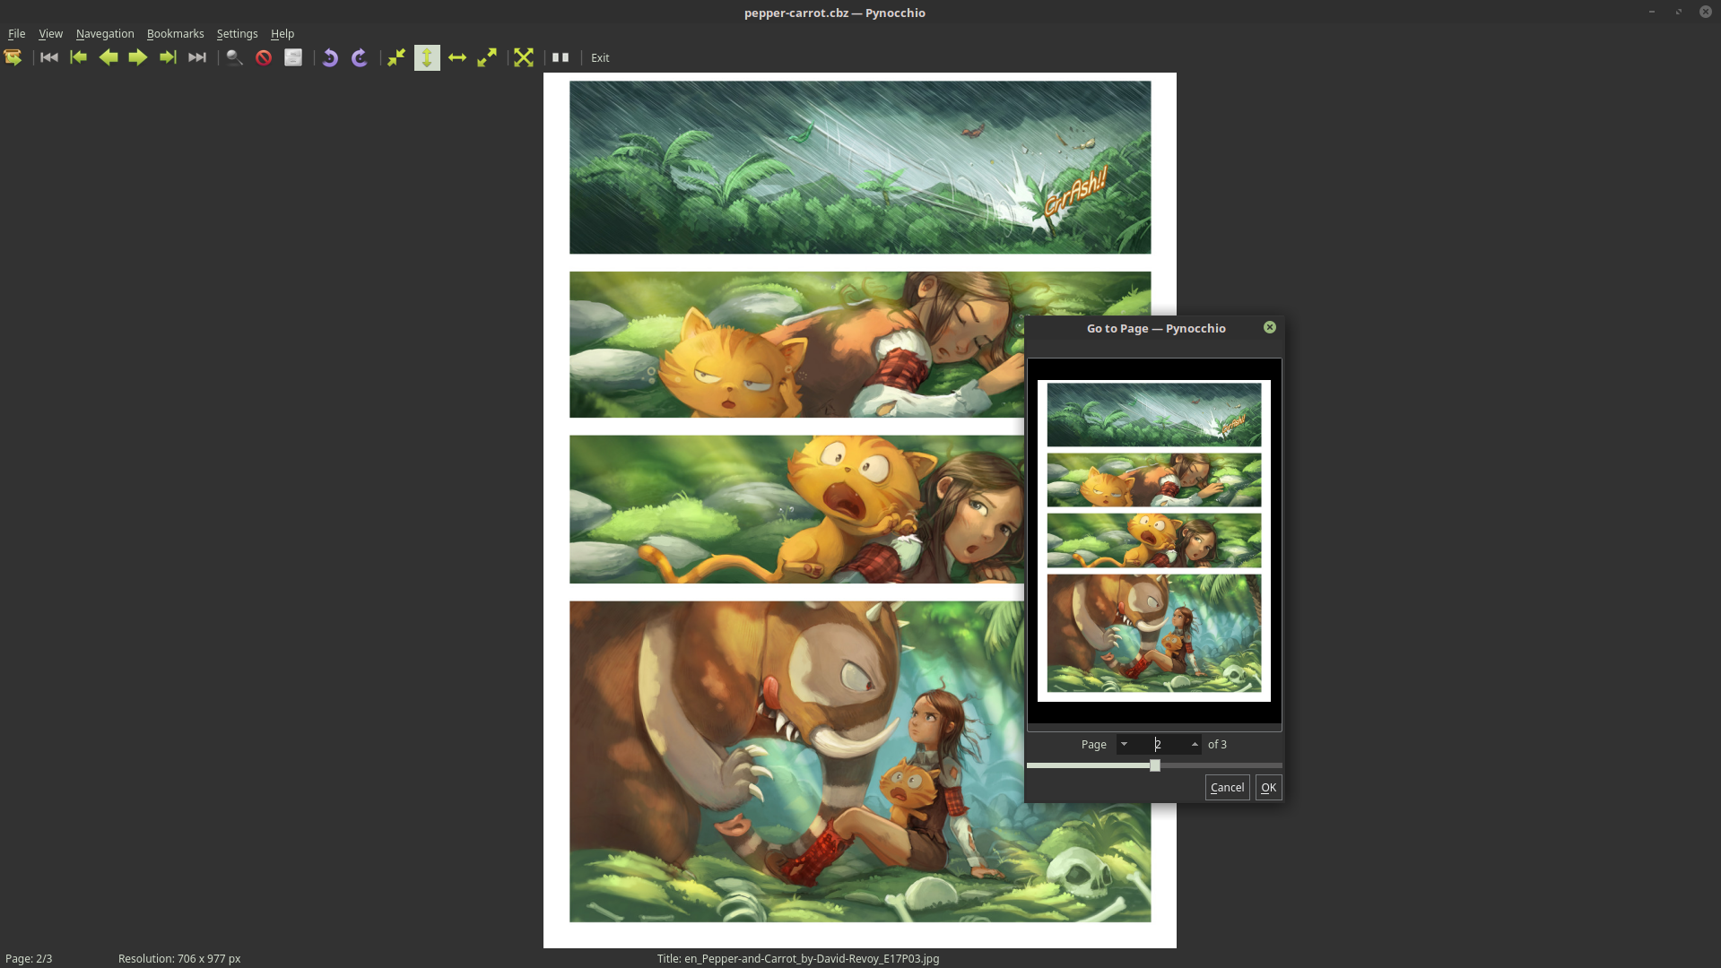The width and height of the screenshot is (1721, 968).
Task: Rotate page counterclockwise with purple arrow
Action: coord(330,57)
